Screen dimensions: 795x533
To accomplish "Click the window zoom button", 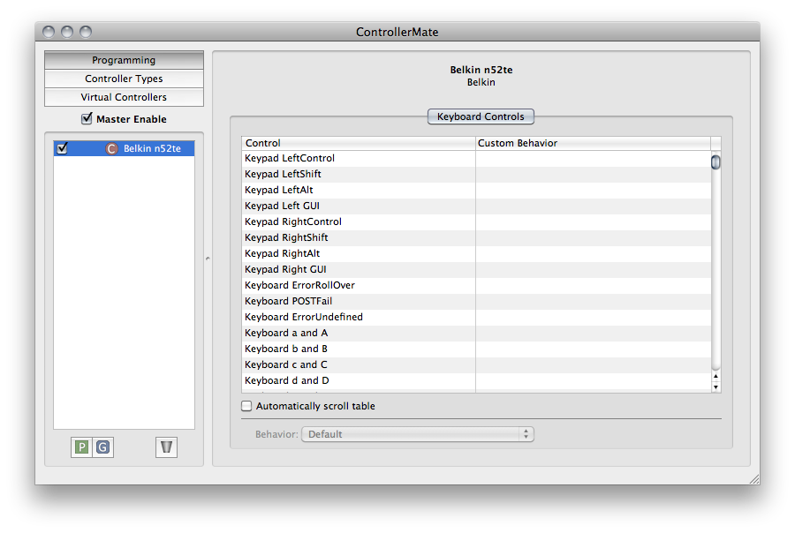I will (x=86, y=32).
